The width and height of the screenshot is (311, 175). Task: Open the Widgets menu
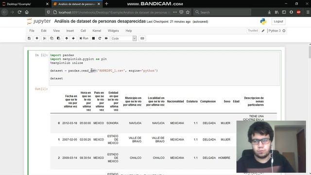click(x=113, y=31)
